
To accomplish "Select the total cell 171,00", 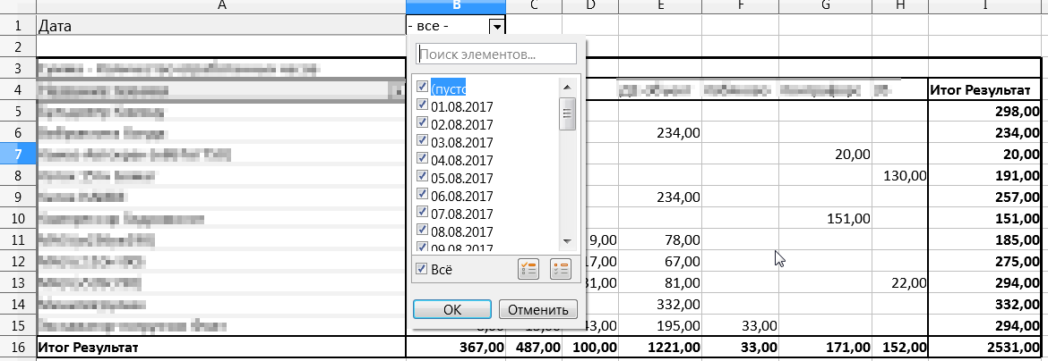I will pyautogui.click(x=826, y=347).
